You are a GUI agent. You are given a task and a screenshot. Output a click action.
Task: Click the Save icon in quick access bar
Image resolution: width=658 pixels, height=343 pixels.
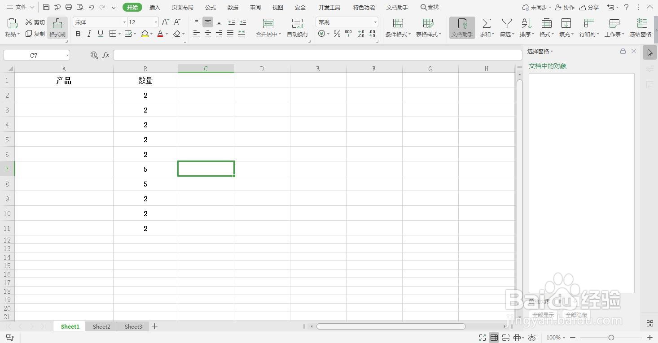click(x=46, y=7)
